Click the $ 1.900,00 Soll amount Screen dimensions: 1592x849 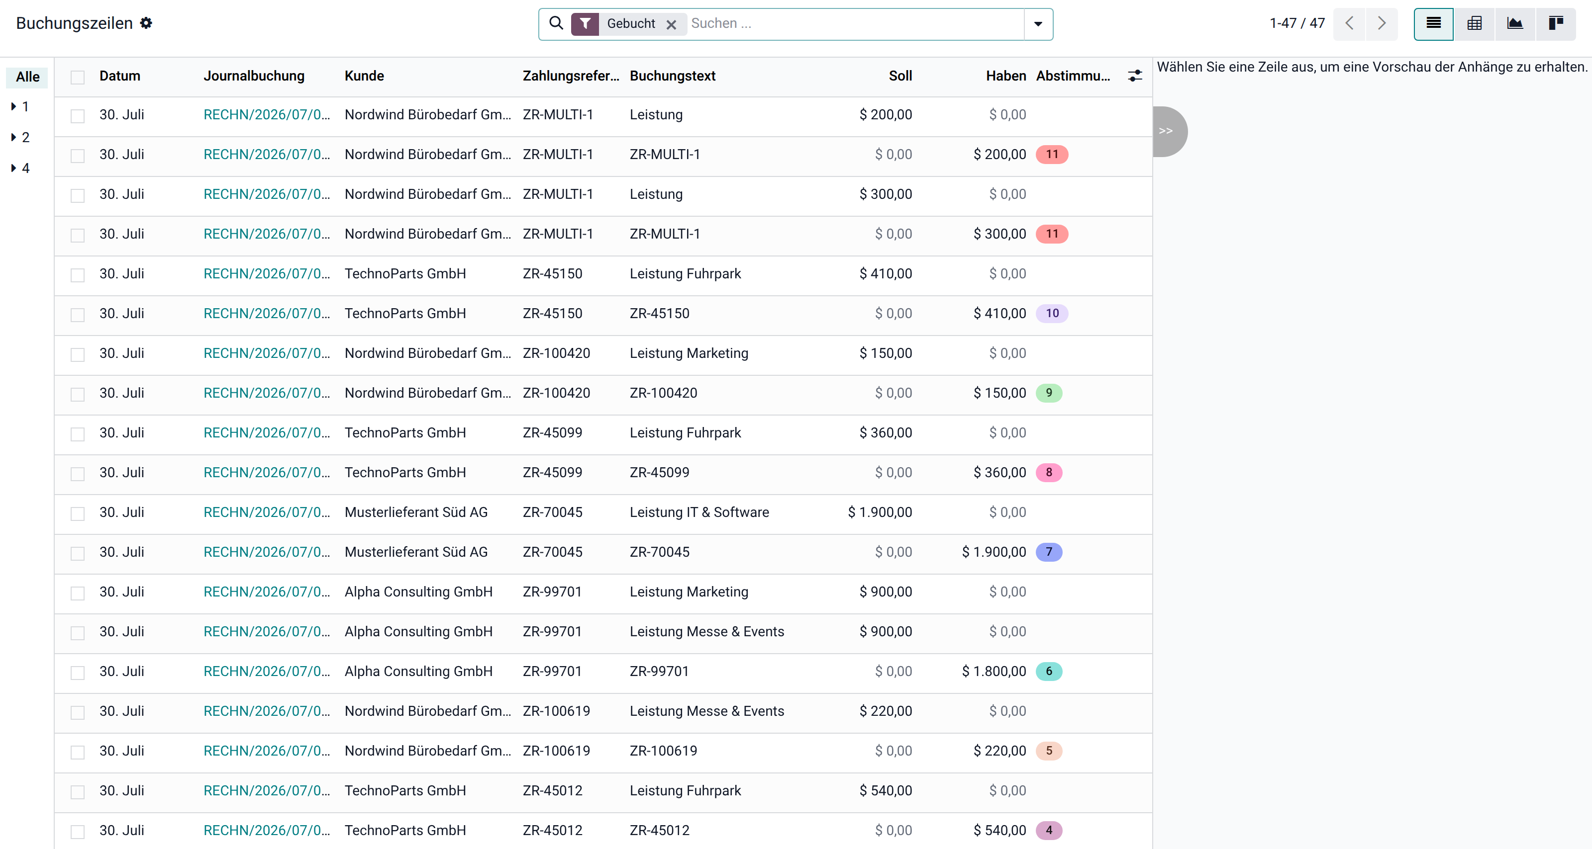(x=880, y=512)
